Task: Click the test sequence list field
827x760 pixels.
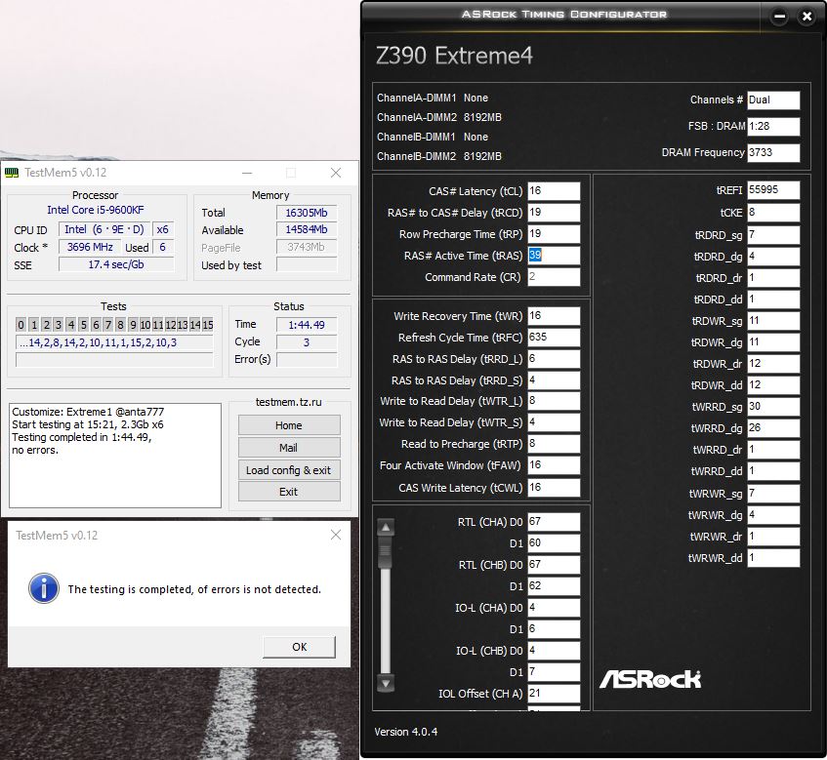Action: (114, 342)
